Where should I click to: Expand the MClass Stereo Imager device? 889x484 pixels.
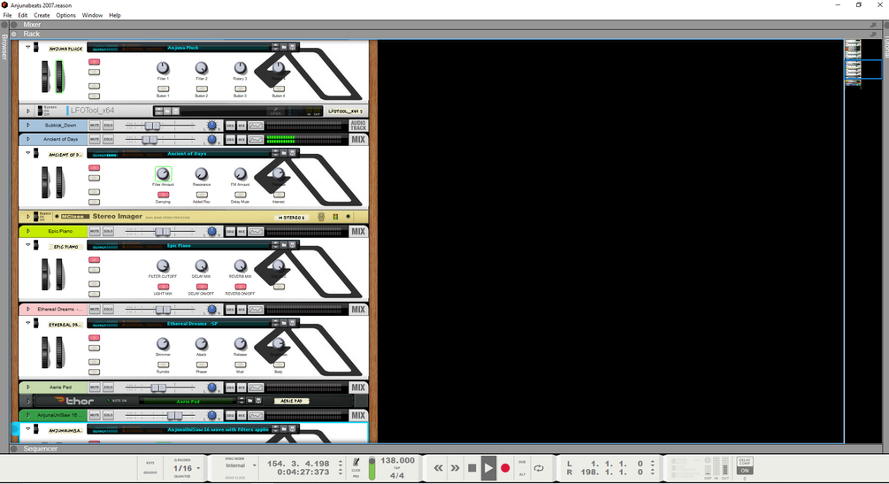pyautogui.click(x=27, y=216)
